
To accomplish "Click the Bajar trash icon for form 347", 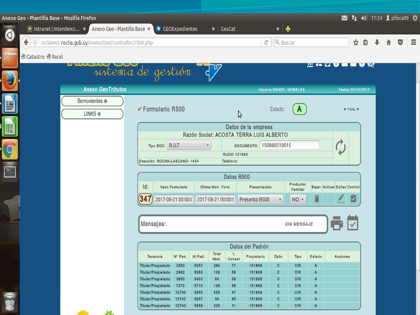I will tap(317, 199).
